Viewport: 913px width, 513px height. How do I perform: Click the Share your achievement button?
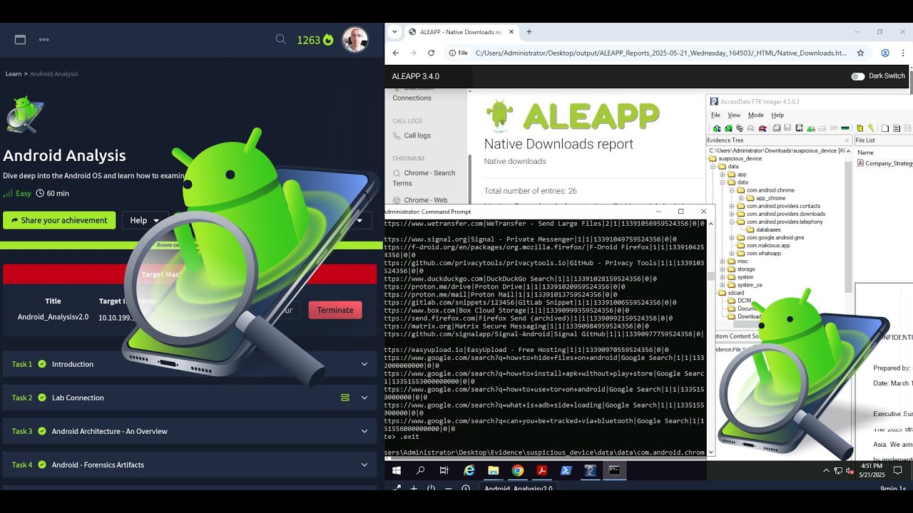pyautogui.click(x=59, y=220)
